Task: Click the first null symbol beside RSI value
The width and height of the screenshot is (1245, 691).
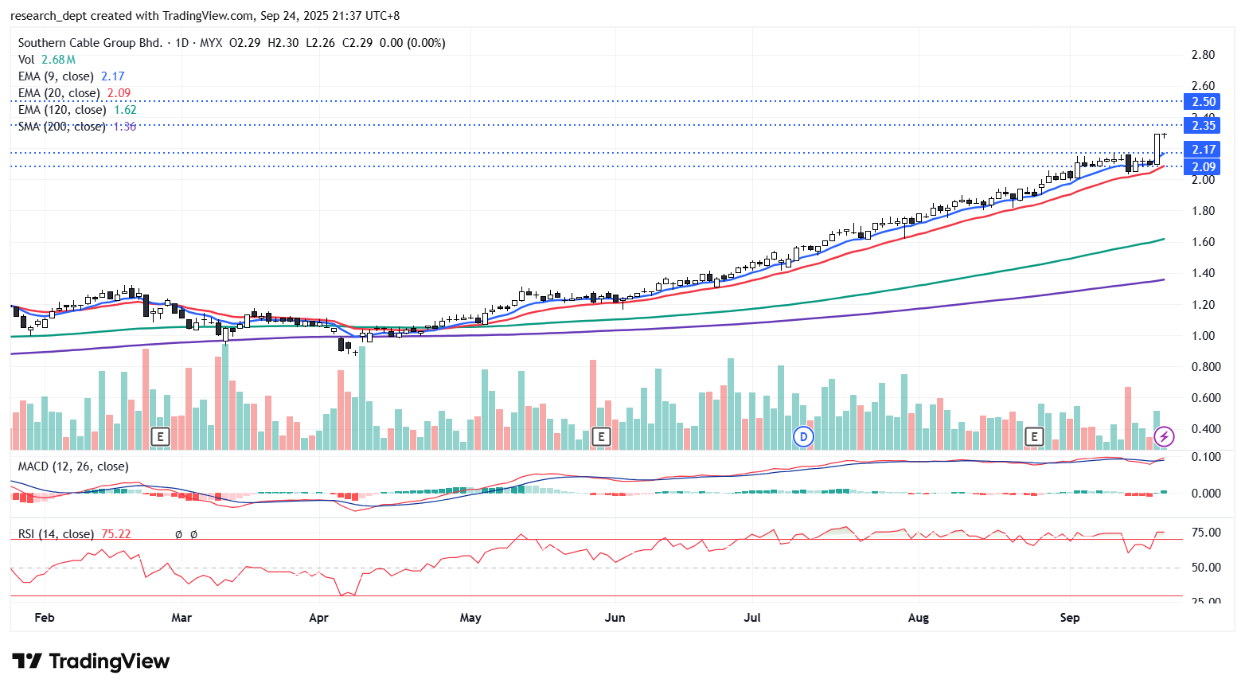Action: click(178, 534)
